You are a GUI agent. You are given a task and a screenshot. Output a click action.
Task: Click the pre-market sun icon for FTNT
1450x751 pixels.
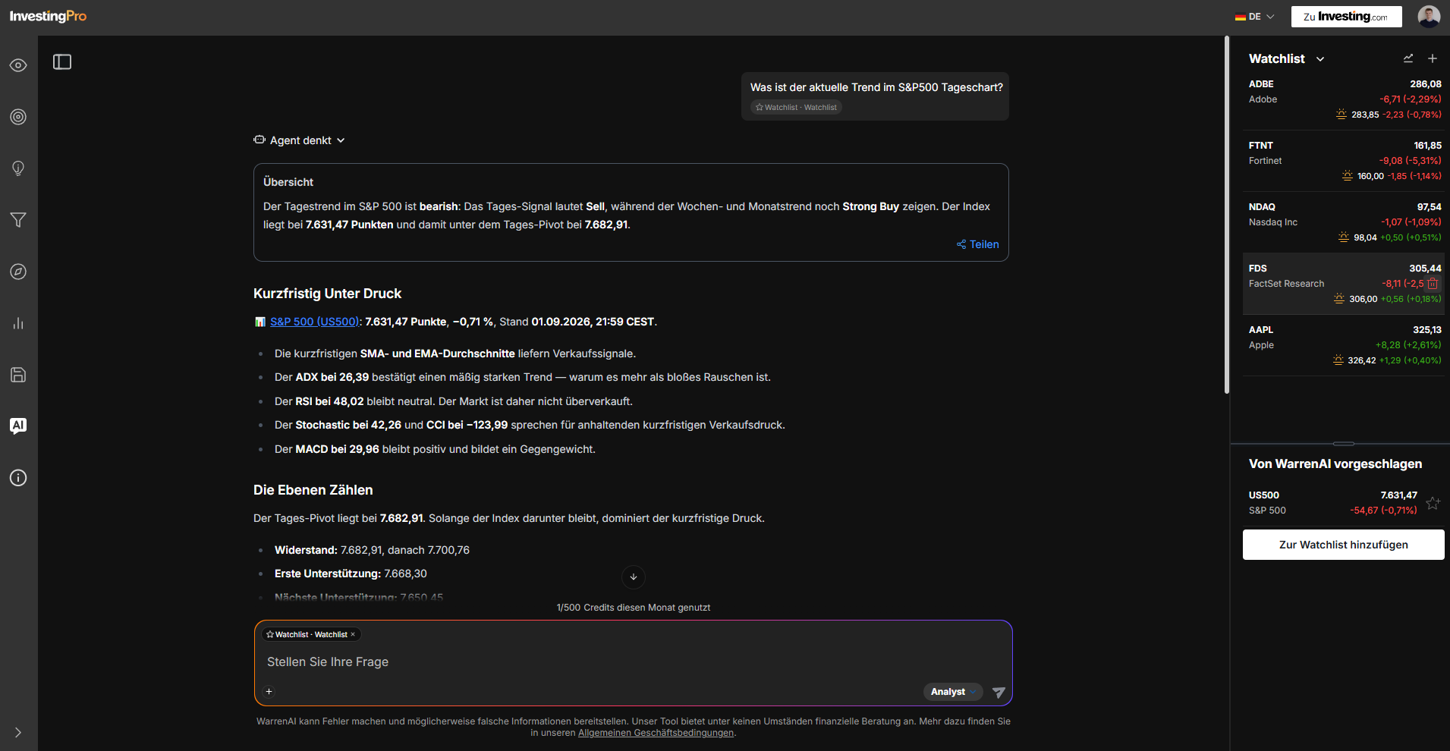pos(1348,176)
